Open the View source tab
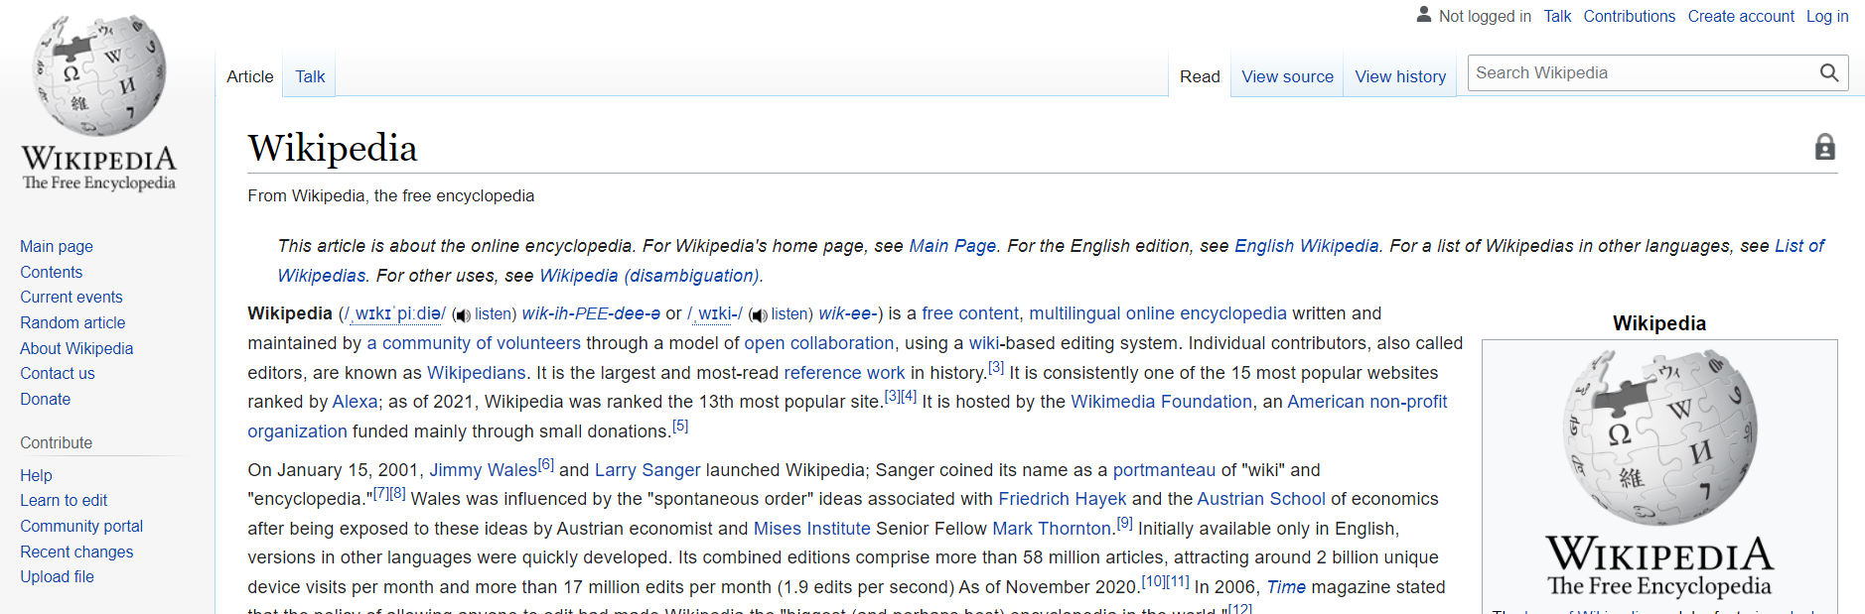 1287,76
